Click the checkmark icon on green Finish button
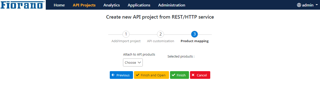 [173, 75]
